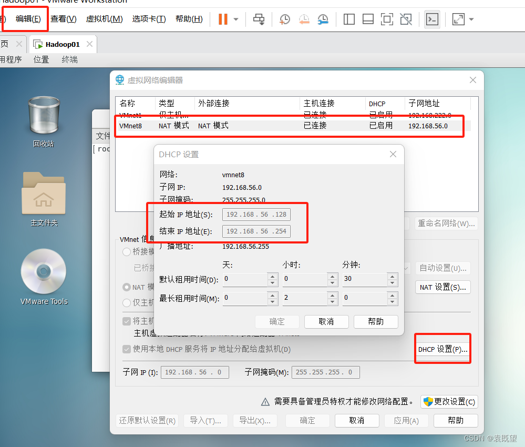The height and width of the screenshot is (447, 525).
Task: Close the 虚拟网络编辑器 window
Action: tap(473, 80)
